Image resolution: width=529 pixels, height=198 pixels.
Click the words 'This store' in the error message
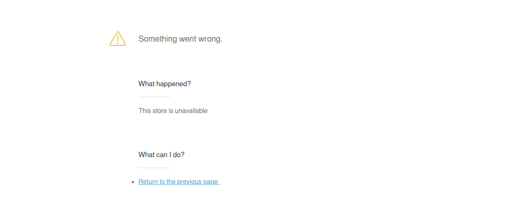(153, 111)
